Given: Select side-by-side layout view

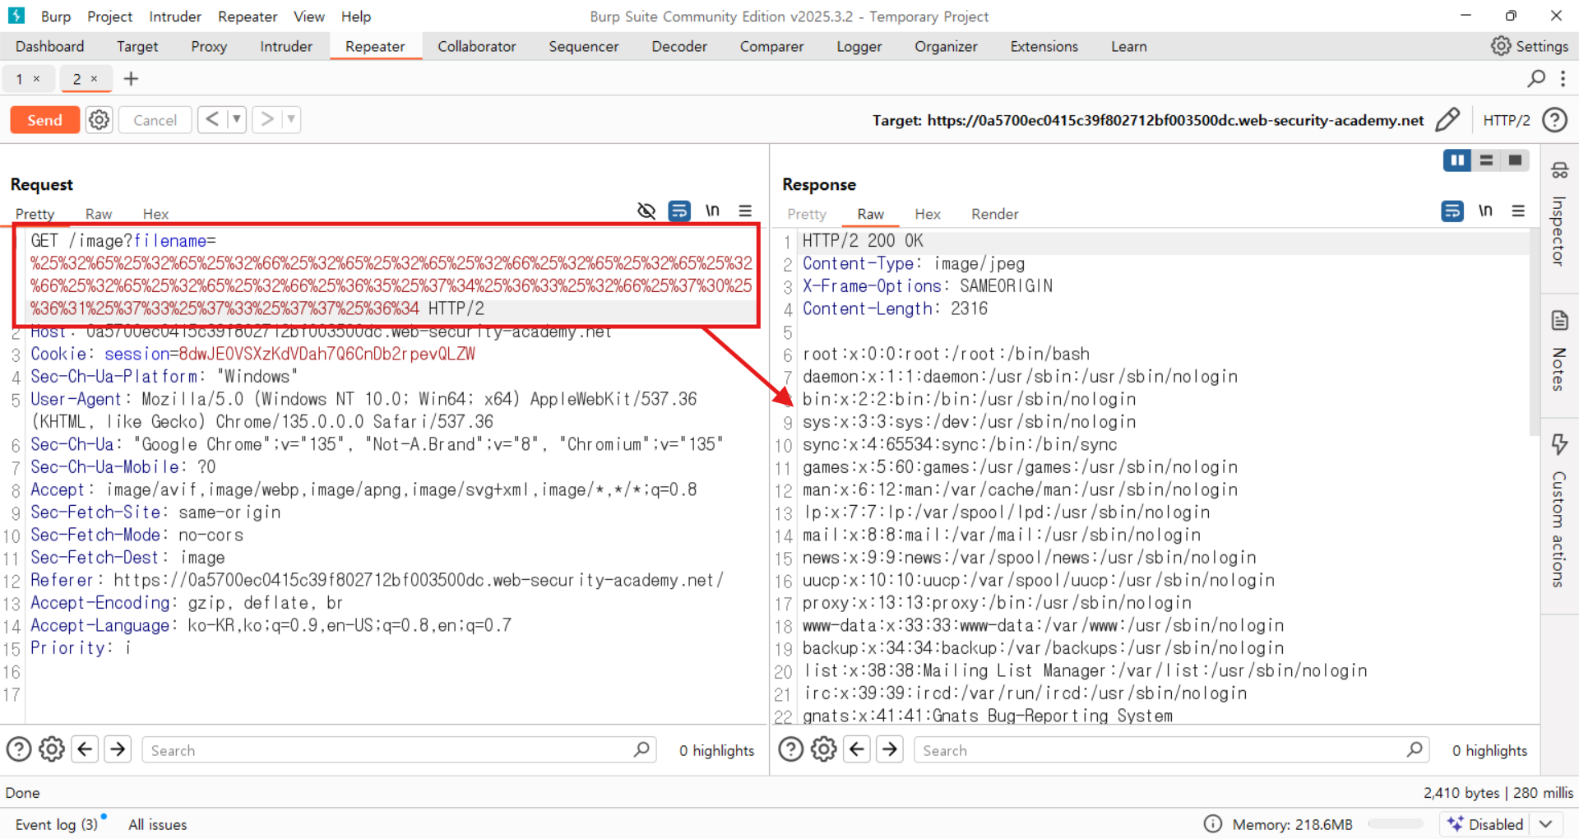Looking at the screenshot, I should 1457,160.
